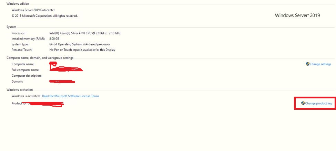Screen dimensions: 336x151
Task: Click the Computer description: label
Action: pos(27,76)
